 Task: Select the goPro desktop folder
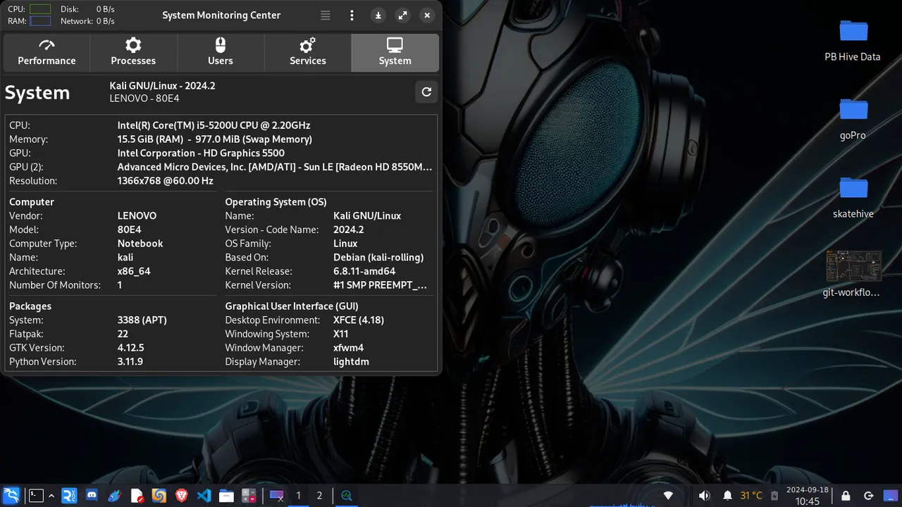[853, 118]
